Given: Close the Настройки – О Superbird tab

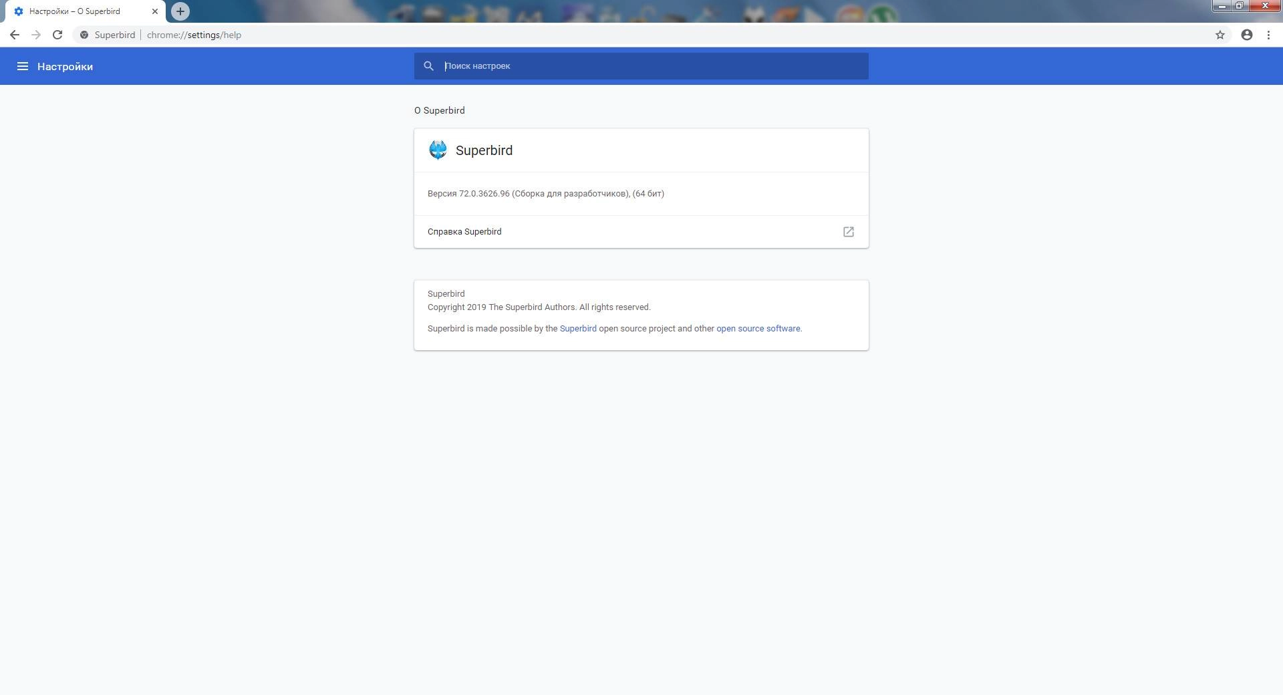Looking at the screenshot, I should (x=155, y=11).
